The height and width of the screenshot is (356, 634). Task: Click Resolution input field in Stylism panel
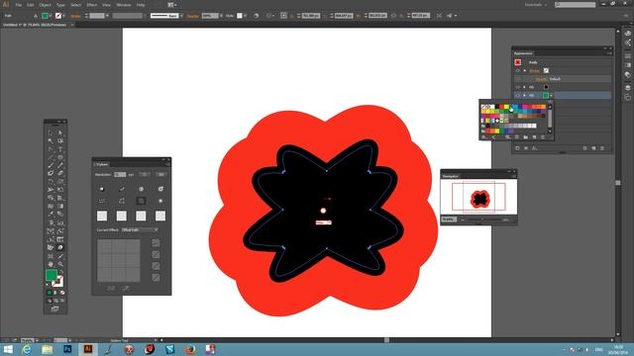pos(120,174)
